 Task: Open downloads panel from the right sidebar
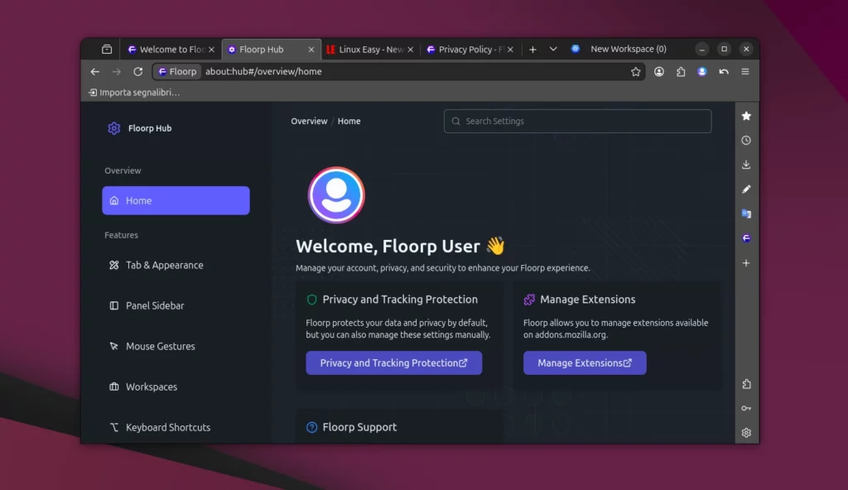pos(746,165)
